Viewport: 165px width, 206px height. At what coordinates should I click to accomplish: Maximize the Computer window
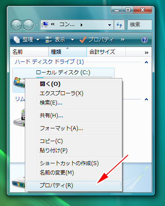pos(127,10)
